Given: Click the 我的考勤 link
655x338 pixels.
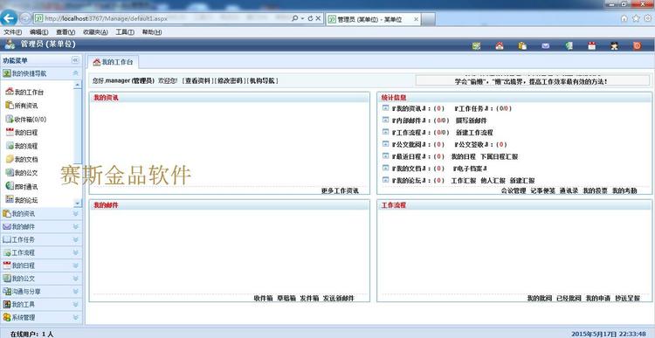Looking at the screenshot, I should (x=624, y=191).
